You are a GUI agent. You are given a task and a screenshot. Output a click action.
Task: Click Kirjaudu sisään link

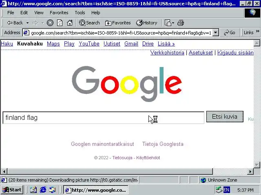click(235, 52)
